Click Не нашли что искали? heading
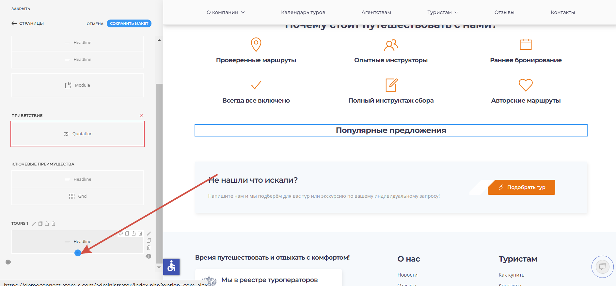The width and height of the screenshot is (616, 286). [253, 180]
